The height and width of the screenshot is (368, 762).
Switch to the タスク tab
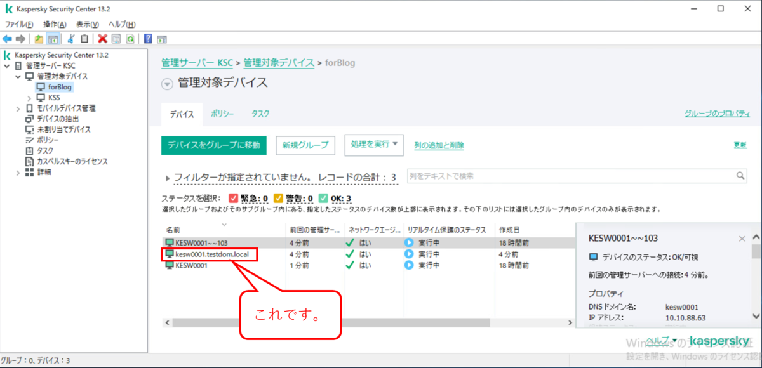[x=260, y=114]
